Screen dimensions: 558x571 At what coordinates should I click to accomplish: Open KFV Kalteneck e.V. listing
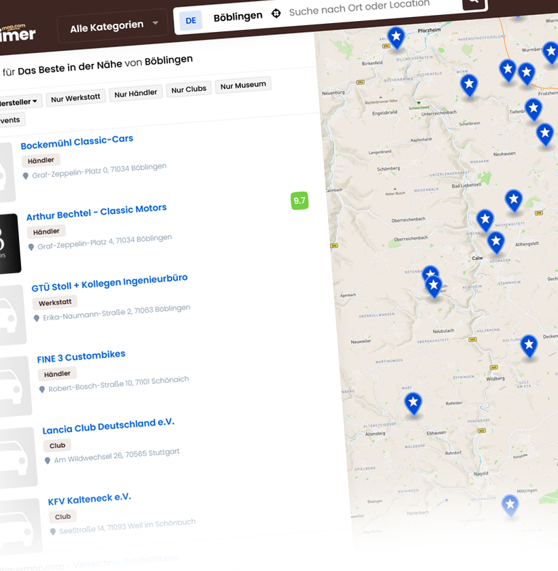[x=89, y=499]
